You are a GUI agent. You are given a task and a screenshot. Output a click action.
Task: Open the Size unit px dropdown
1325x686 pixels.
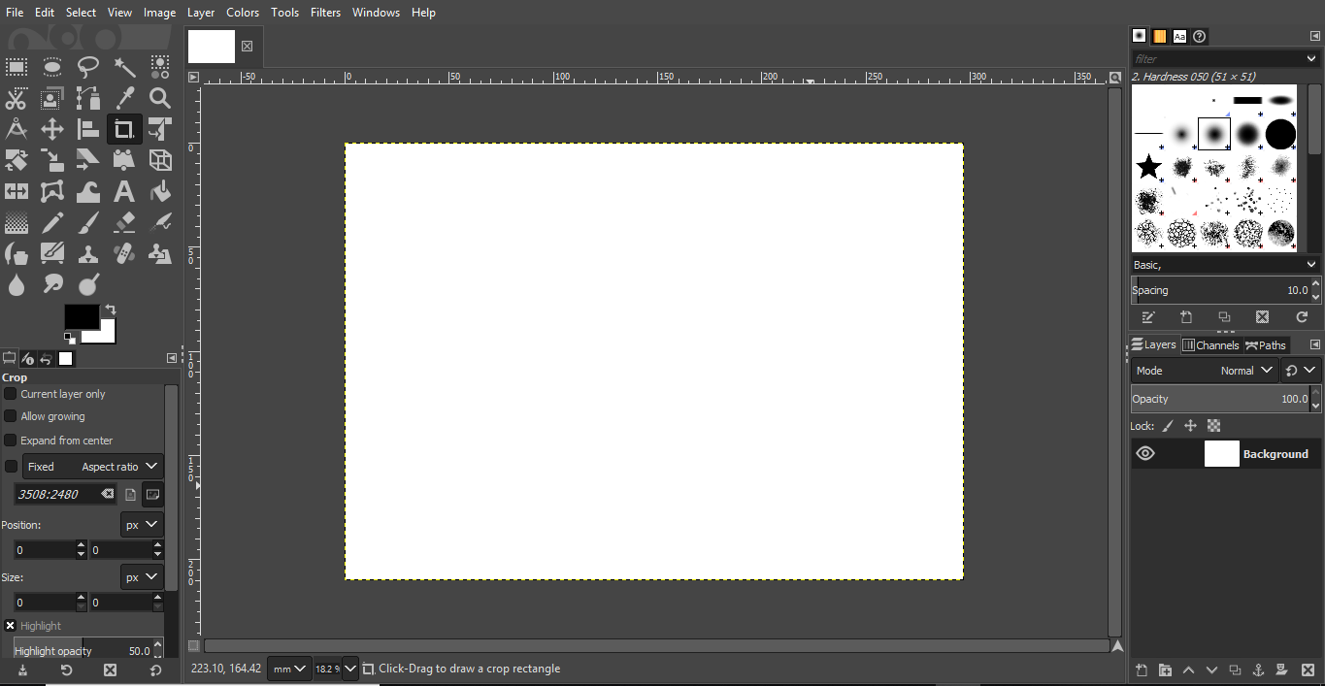click(x=142, y=577)
